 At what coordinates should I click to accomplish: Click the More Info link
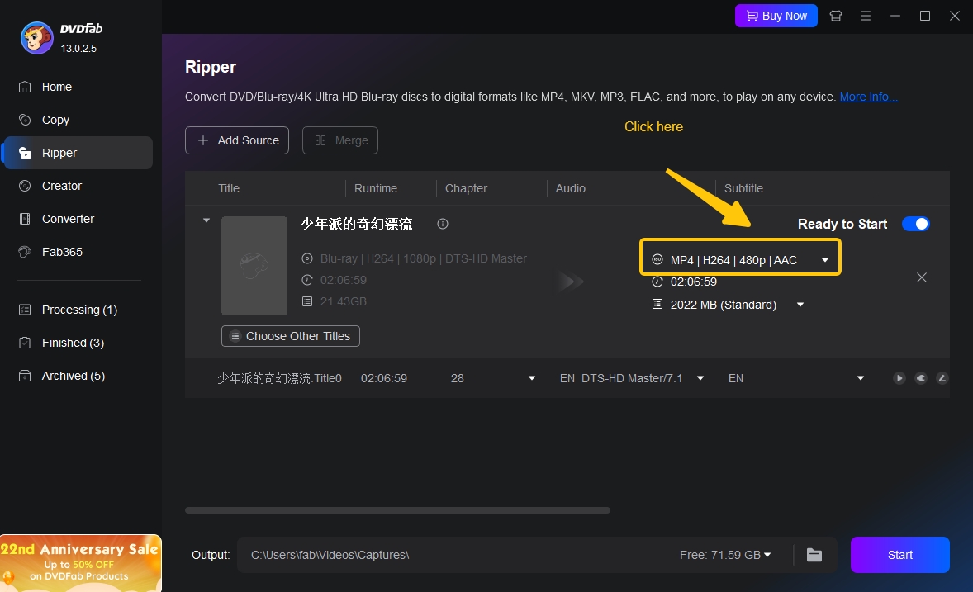pyautogui.click(x=868, y=97)
